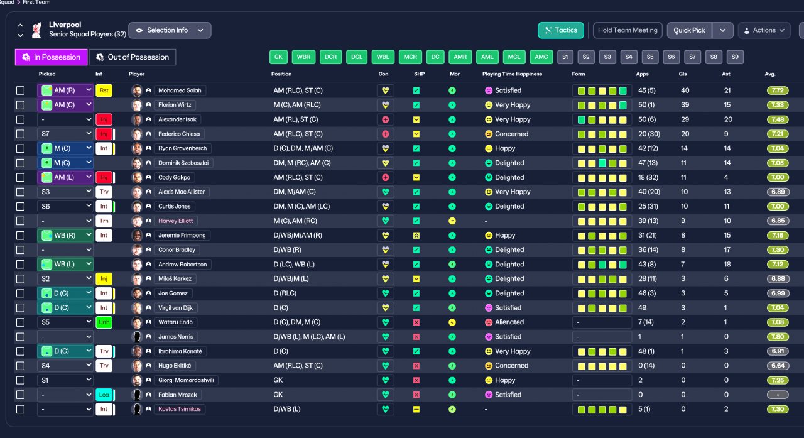Tick the checkbox for Giorgi Mamardashvili
The height and width of the screenshot is (438, 804).
[20, 380]
